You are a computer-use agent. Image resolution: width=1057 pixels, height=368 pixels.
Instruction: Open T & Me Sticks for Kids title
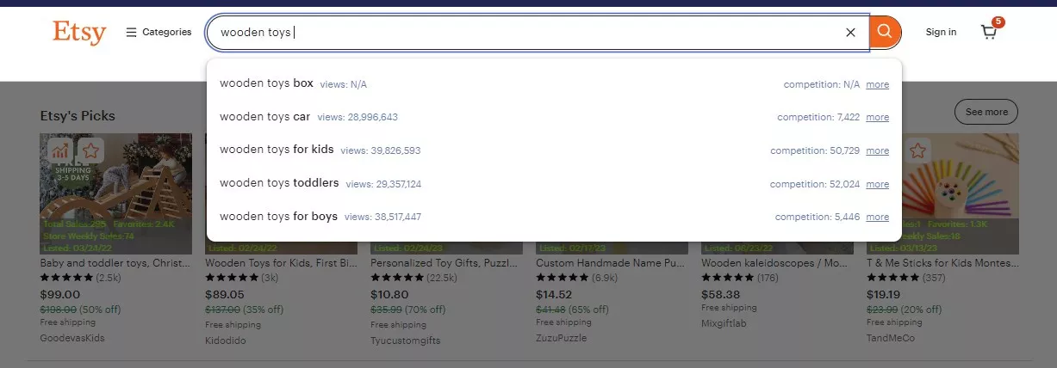pyautogui.click(x=942, y=262)
